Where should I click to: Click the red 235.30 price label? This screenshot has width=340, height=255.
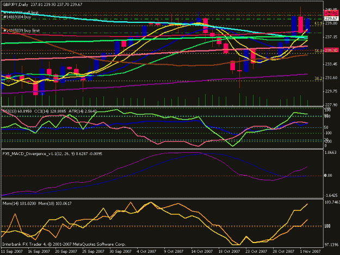point(331,50)
